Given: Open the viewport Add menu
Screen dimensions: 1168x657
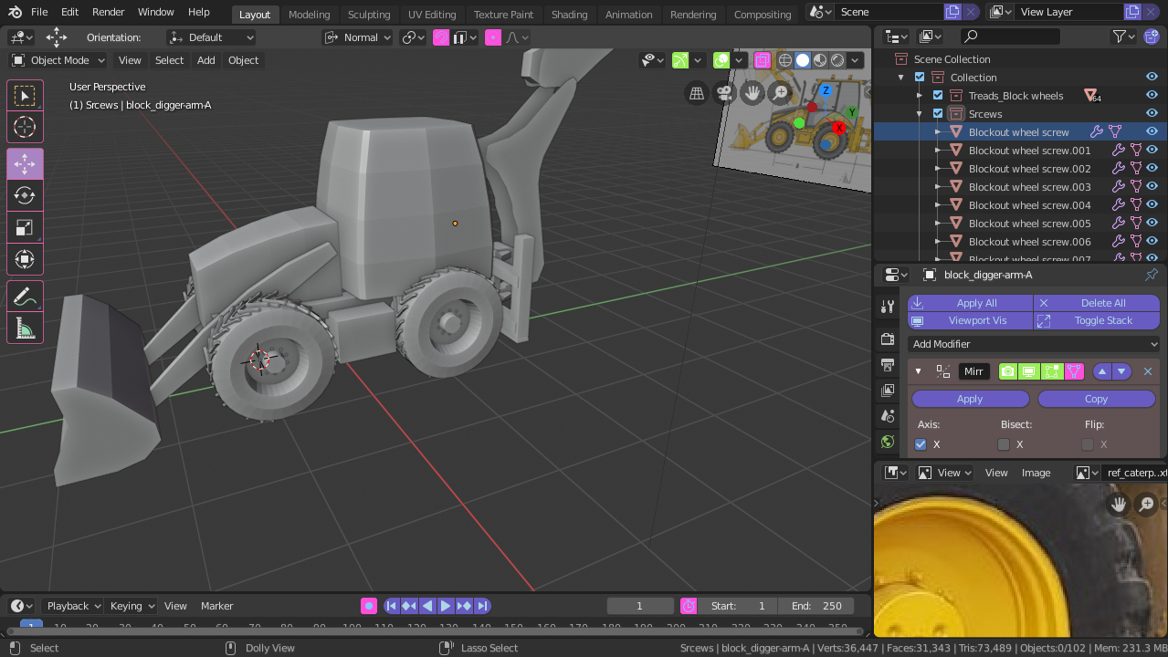Looking at the screenshot, I should pyautogui.click(x=206, y=60).
